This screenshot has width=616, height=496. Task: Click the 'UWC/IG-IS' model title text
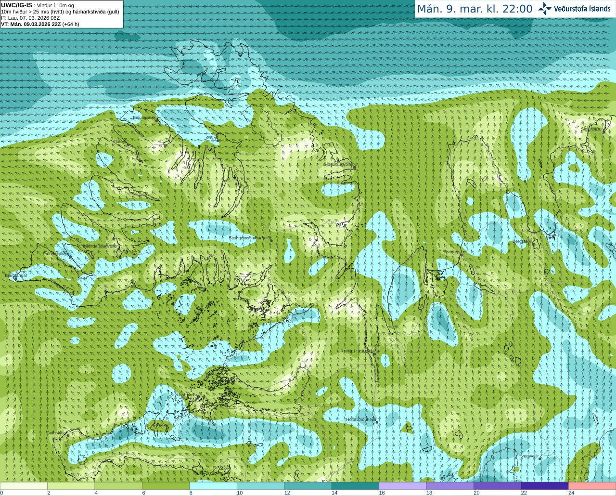click(x=17, y=5)
